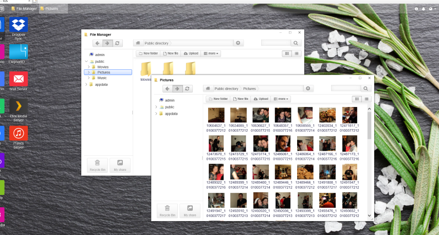Select Music folder in File Manager tree
Screen dimensions: 439x235
102,78
